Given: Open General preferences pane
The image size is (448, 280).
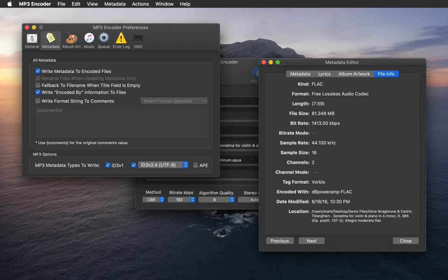Looking at the screenshot, I should point(32,40).
